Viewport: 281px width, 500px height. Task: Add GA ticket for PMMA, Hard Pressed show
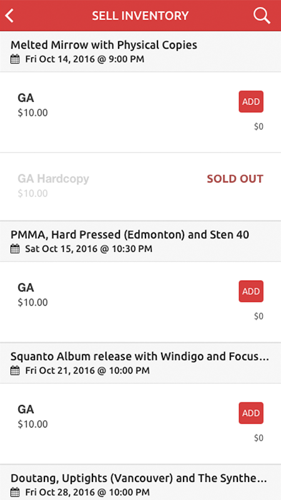(251, 291)
